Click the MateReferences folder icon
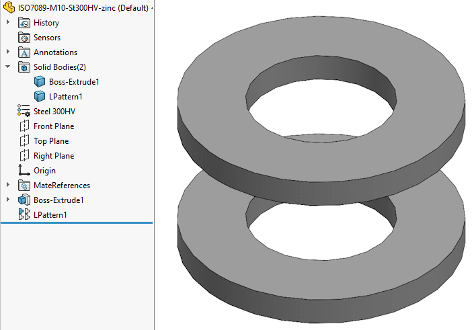 coord(24,185)
